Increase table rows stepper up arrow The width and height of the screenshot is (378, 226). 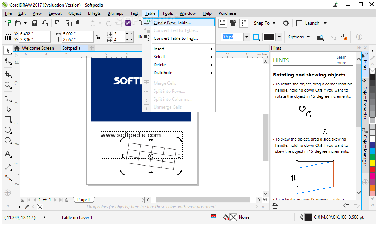pyautogui.click(x=132, y=33)
